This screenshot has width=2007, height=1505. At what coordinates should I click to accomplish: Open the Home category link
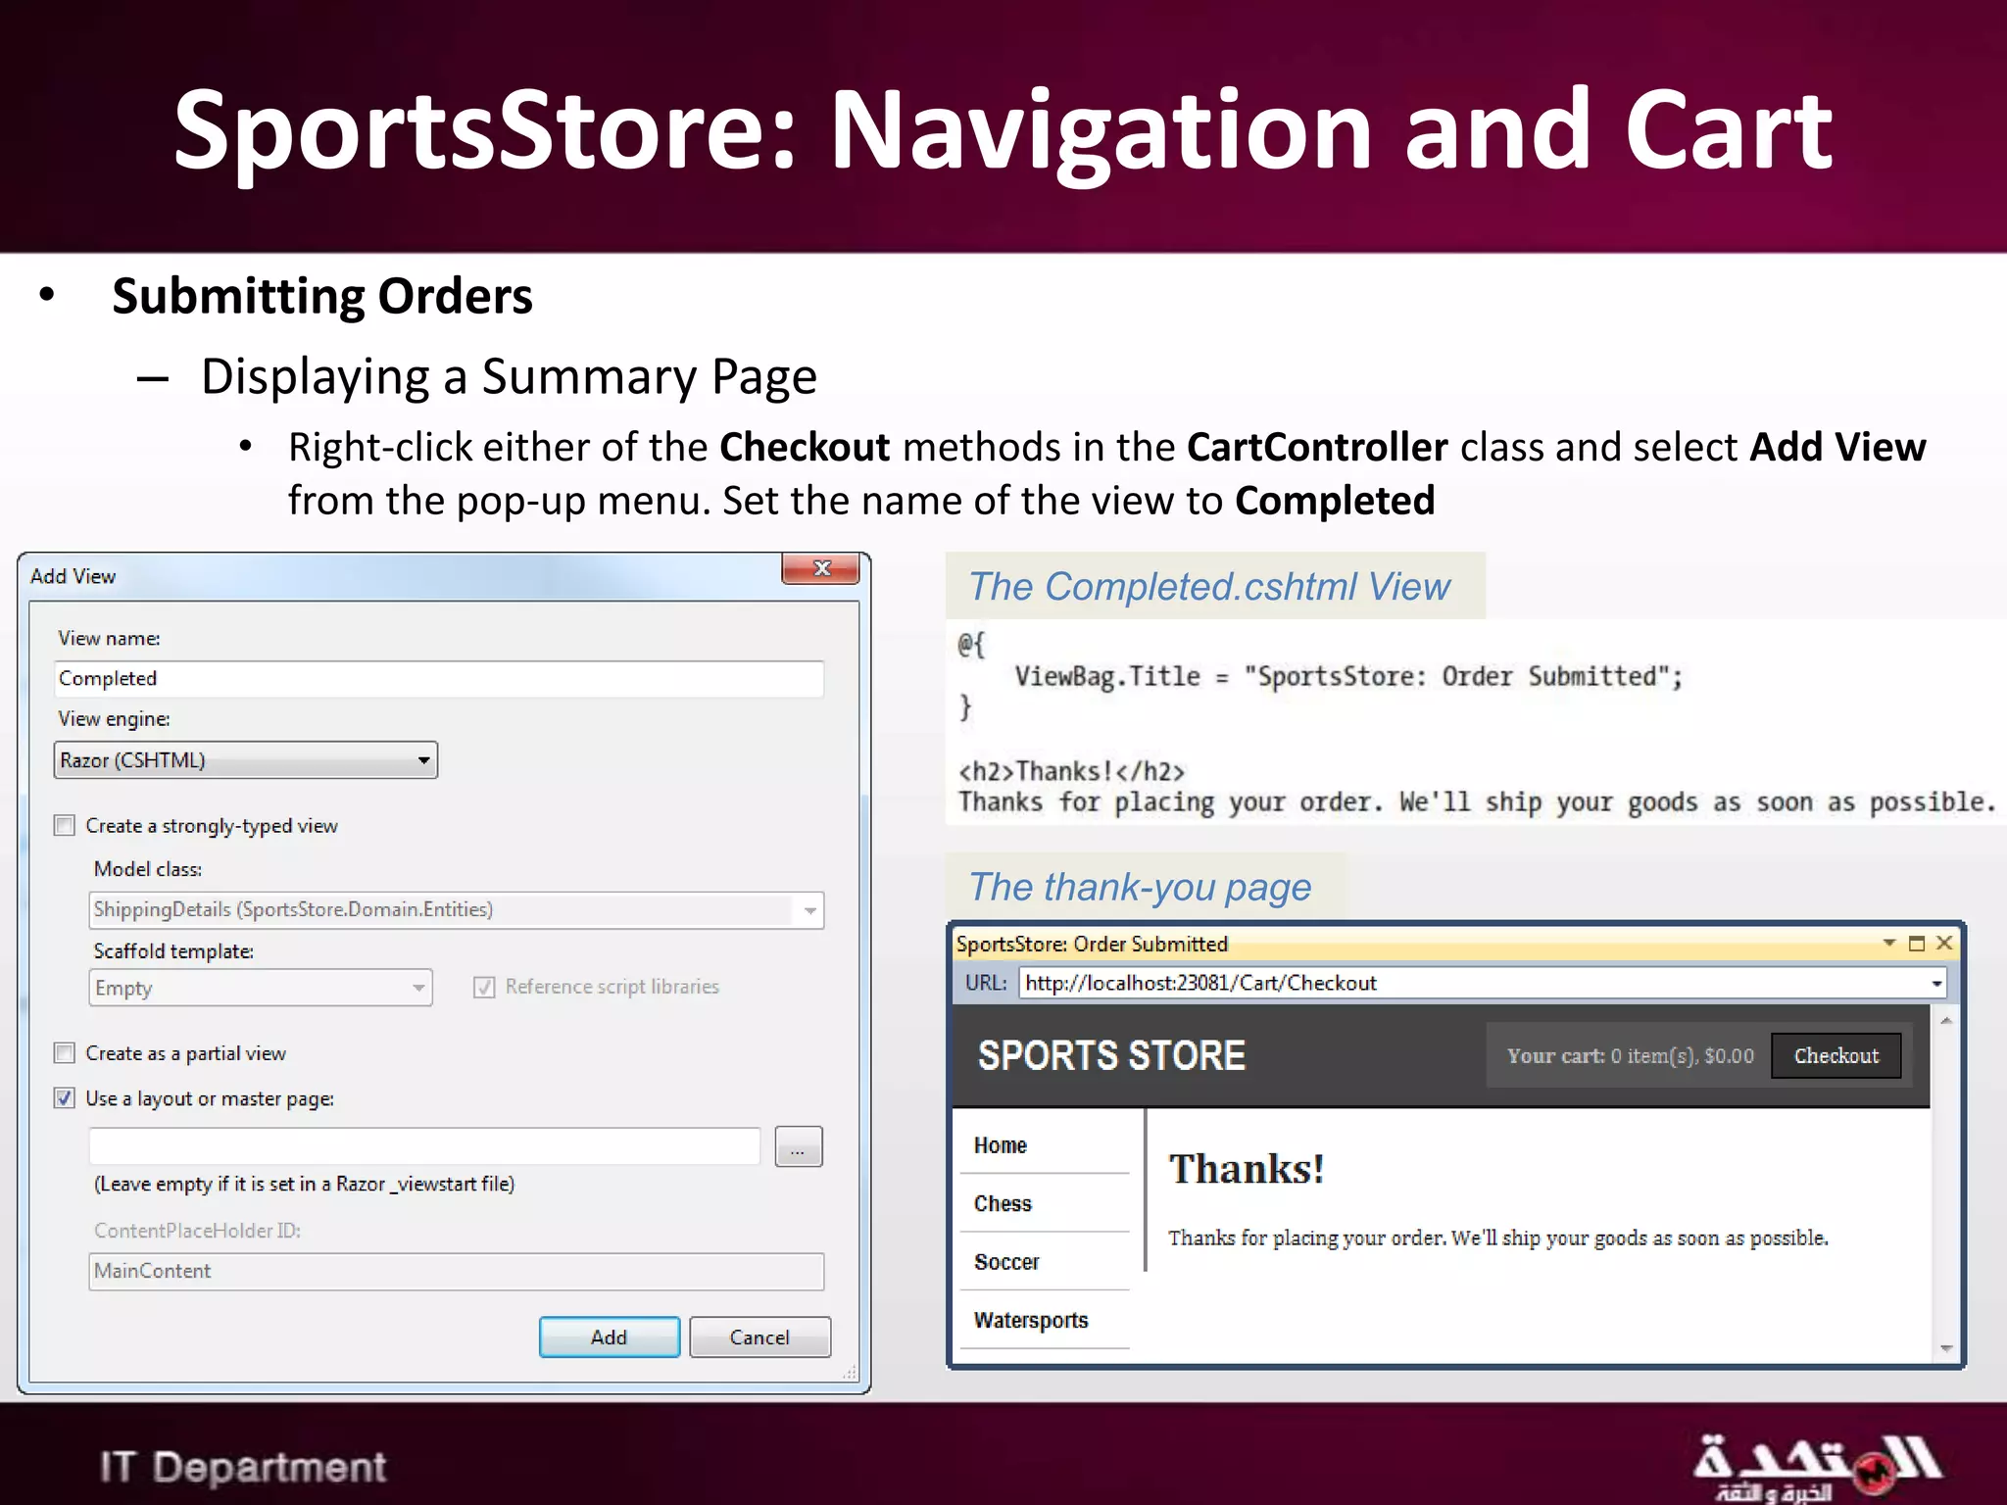(1001, 1145)
